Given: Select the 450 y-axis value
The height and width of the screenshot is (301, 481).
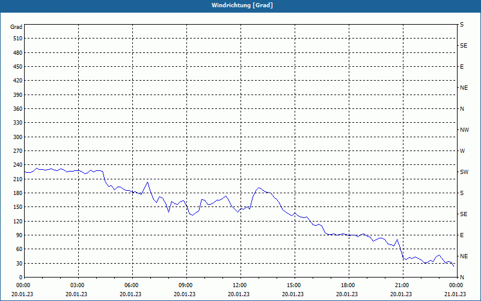Looking at the screenshot, I should tap(18, 67).
